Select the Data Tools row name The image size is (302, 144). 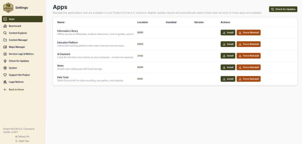point(63,77)
